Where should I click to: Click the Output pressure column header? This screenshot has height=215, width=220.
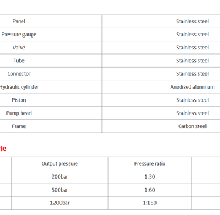[60, 164]
